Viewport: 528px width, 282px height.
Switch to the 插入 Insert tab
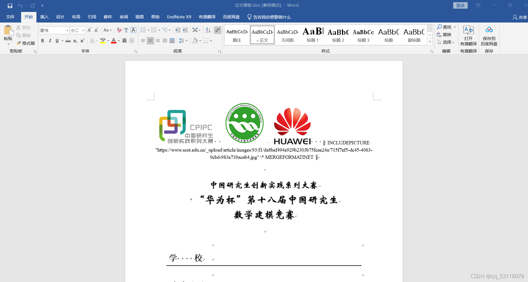[44, 17]
